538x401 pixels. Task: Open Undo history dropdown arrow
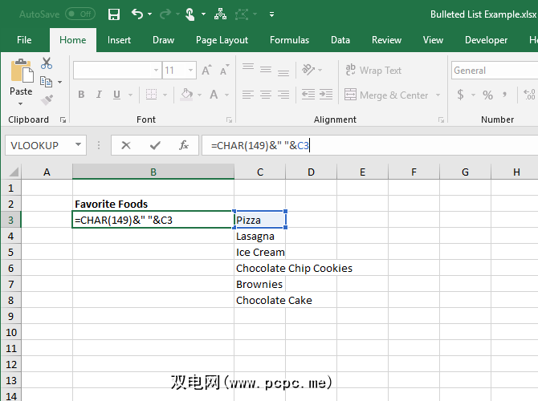(150, 14)
